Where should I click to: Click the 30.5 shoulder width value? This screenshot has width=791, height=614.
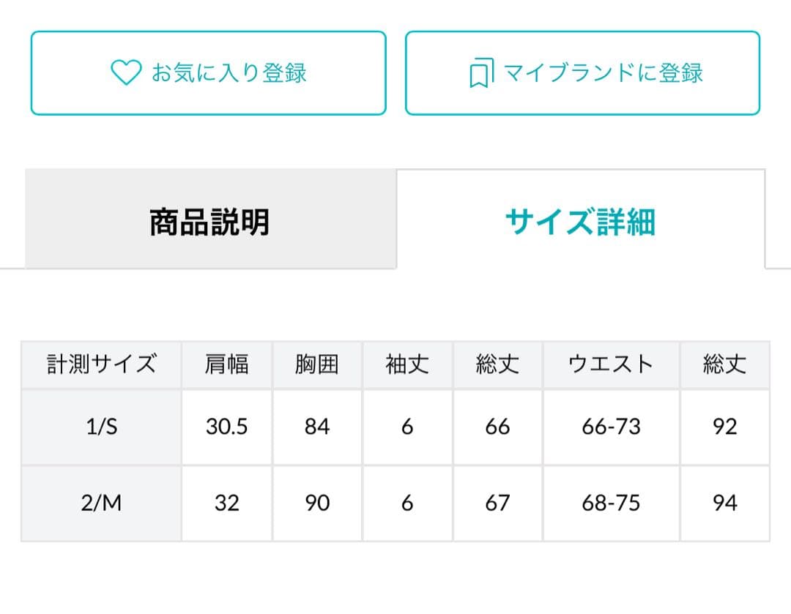pyautogui.click(x=227, y=427)
